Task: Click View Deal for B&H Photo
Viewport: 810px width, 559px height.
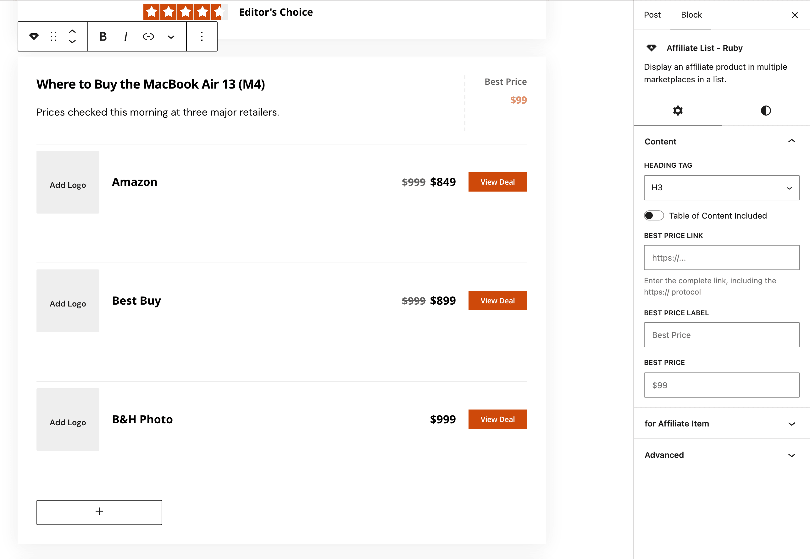Action: click(x=497, y=419)
